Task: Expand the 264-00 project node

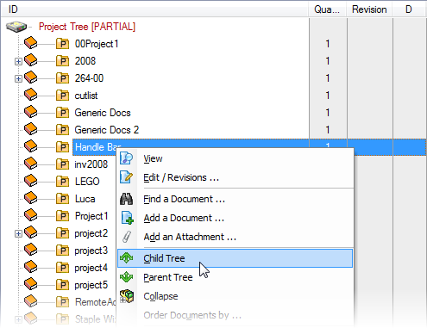Action: tap(18, 78)
